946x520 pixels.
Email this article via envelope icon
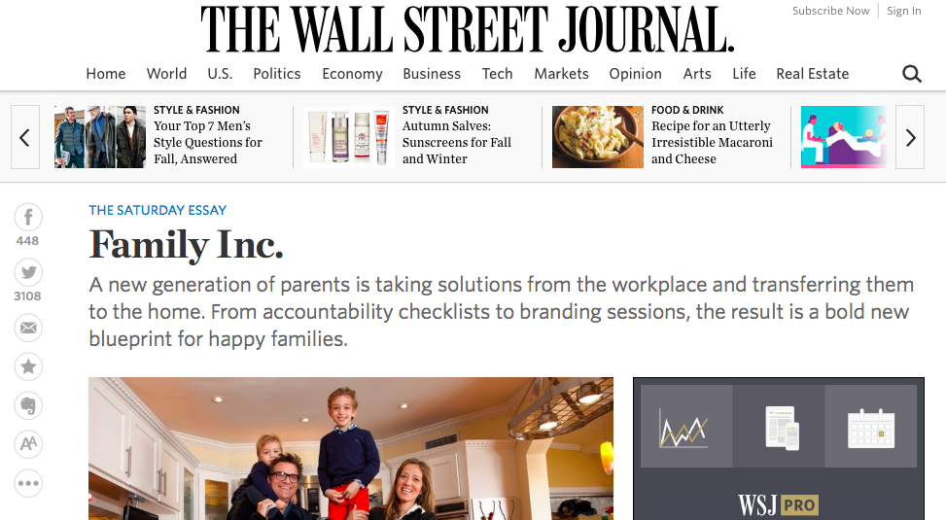[x=28, y=328]
